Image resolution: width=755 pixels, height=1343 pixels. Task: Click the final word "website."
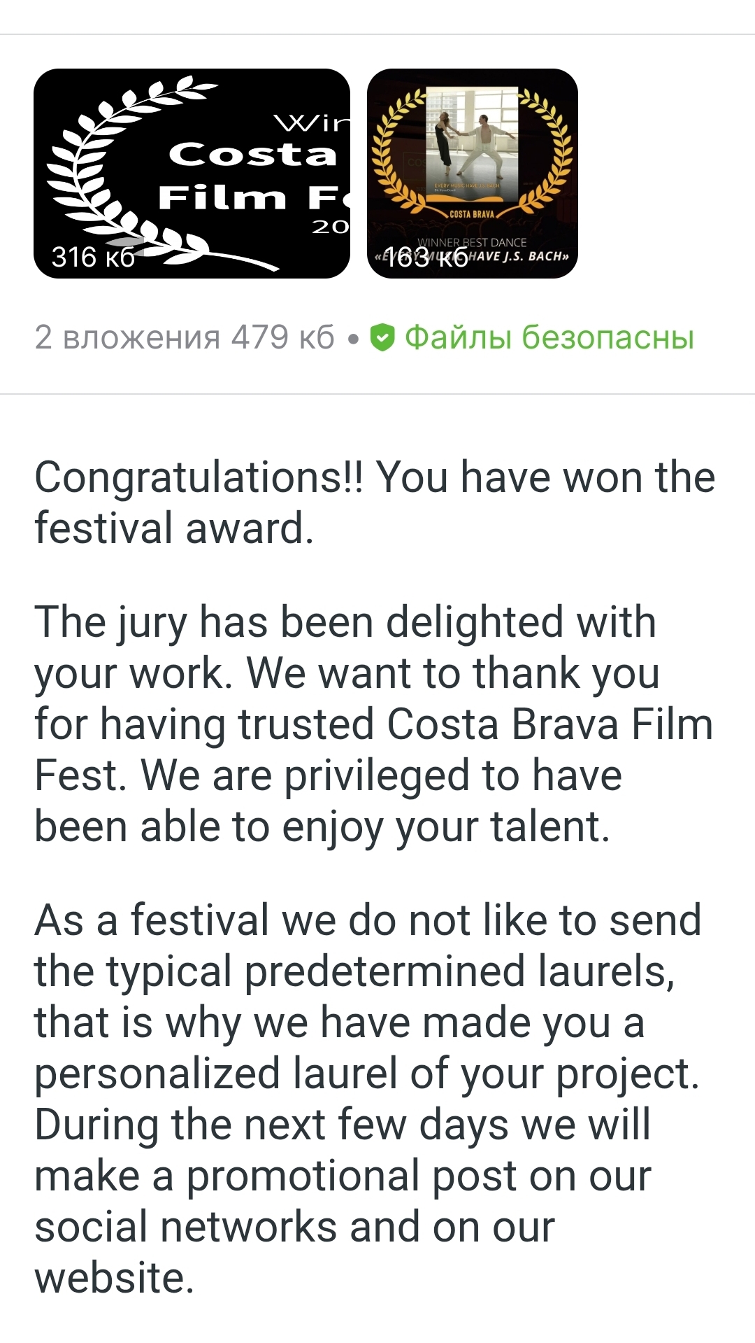114,1278
